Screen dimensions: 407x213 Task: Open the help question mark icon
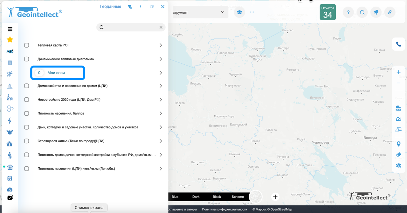(348, 12)
